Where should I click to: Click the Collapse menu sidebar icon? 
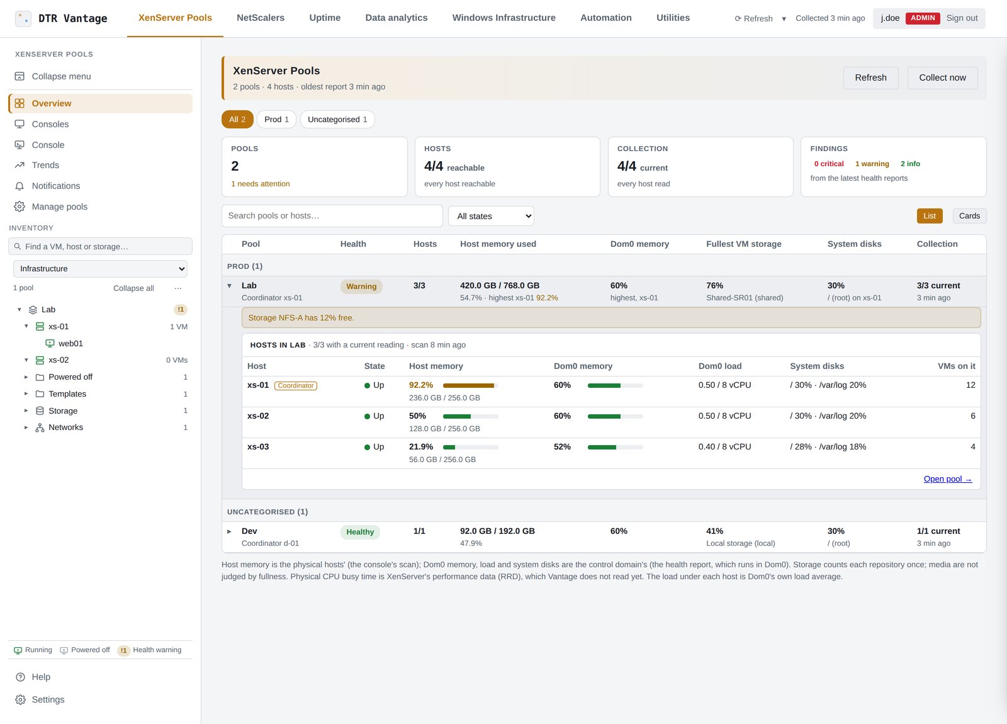point(20,76)
